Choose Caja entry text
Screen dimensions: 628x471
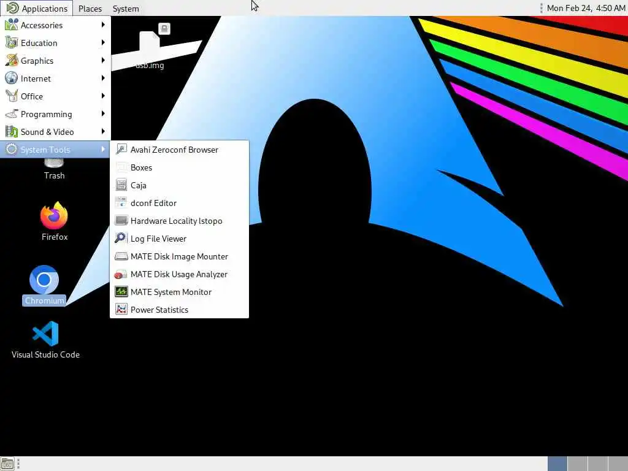click(138, 185)
